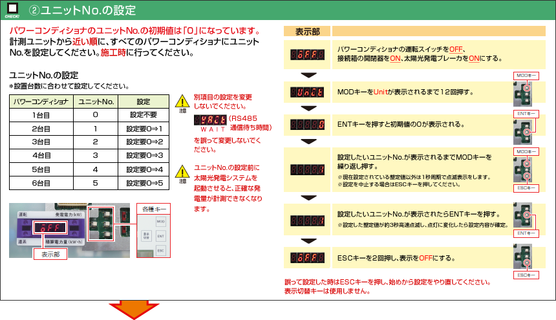Click the display beside 表示されたらENTキーを押す step
Viewport: 556px width, 320px height.
pos(308,221)
